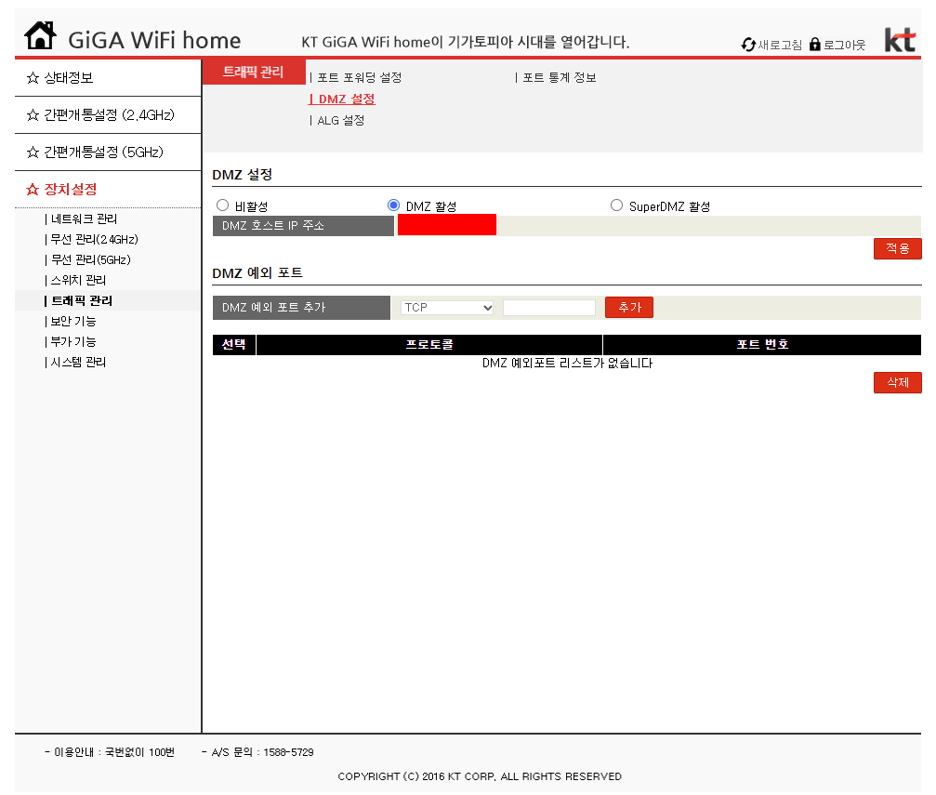Open the TCP protocol dropdown
The image size is (936, 795).
pos(447,308)
